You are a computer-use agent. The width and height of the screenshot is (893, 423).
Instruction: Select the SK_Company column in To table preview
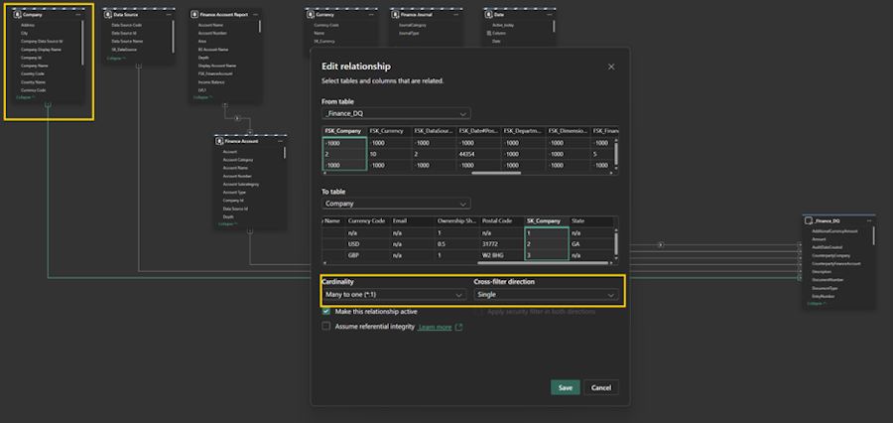[545, 220]
